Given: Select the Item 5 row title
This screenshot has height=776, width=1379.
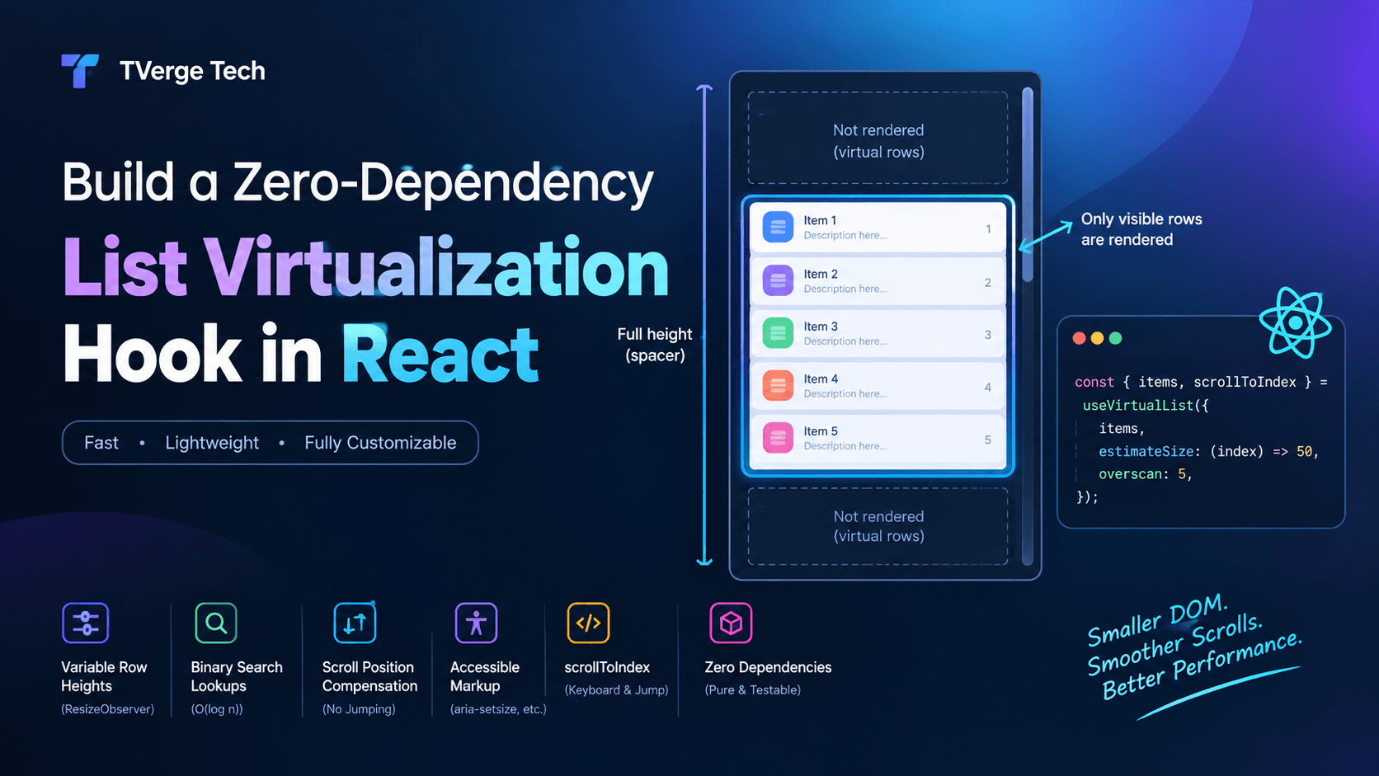Looking at the screenshot, I should pyautogui.click(x=821, y=431).
